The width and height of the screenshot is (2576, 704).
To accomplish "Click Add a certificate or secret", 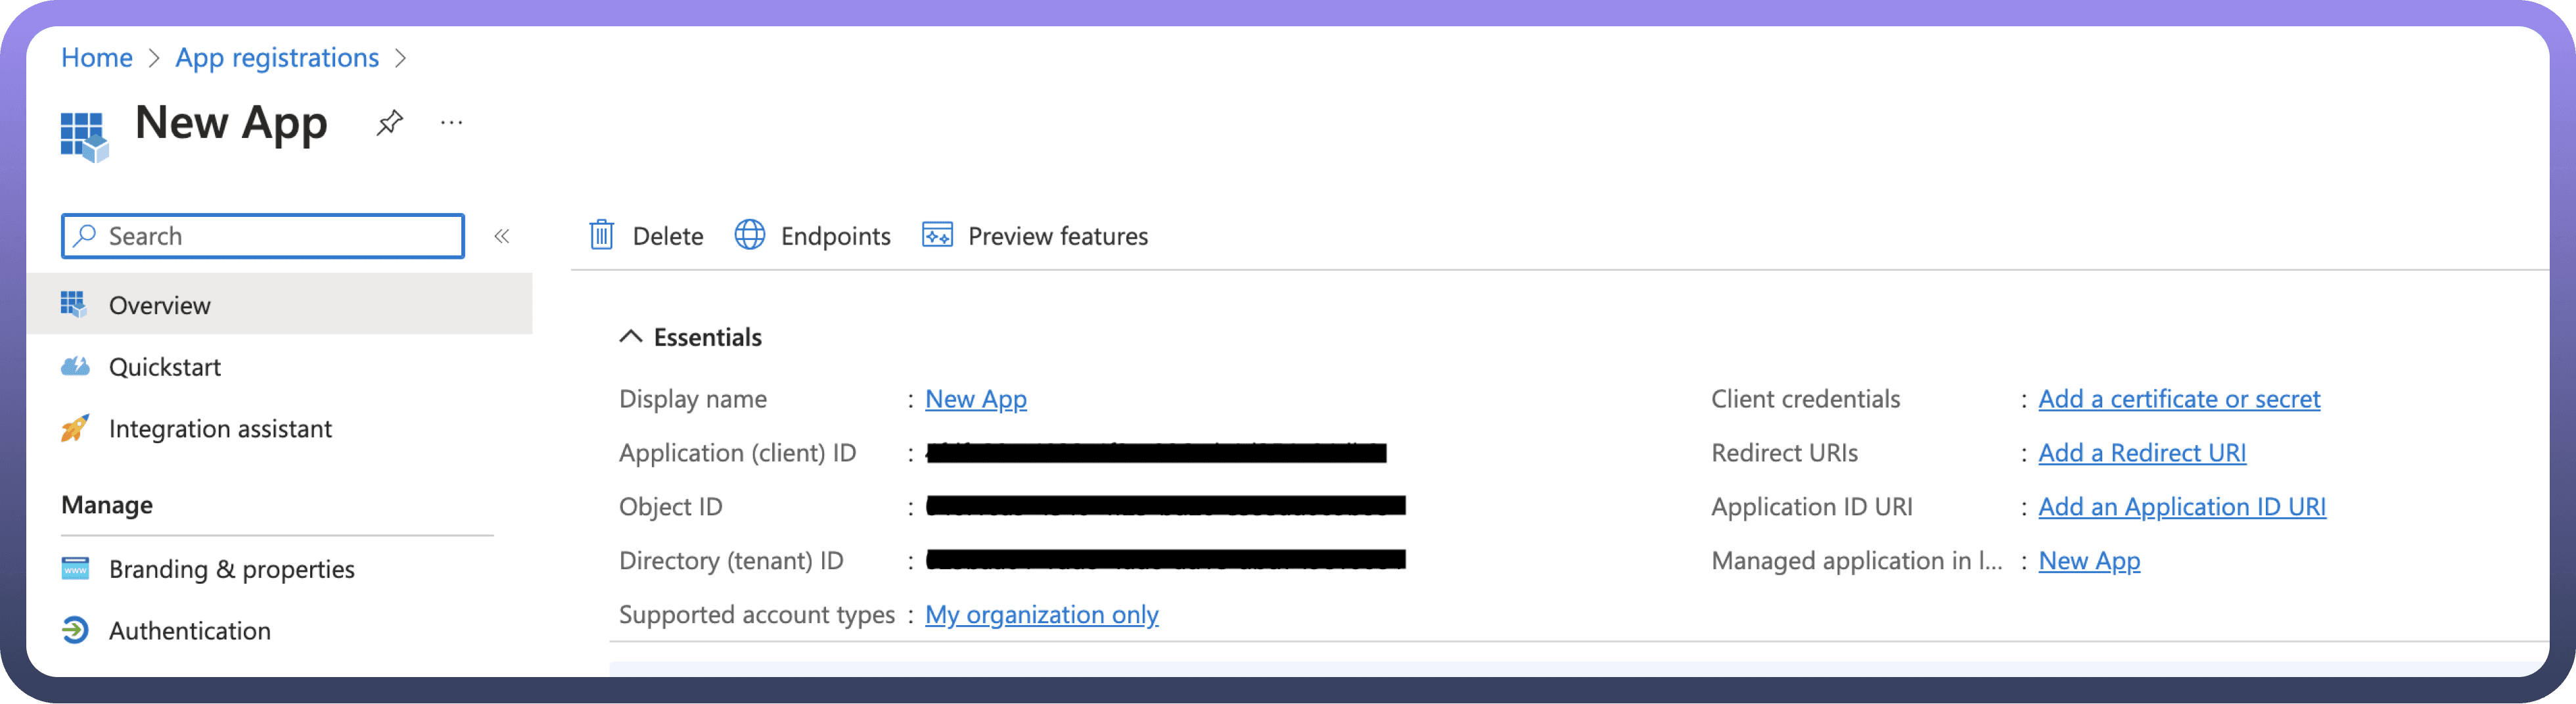I will tap(2178, 399).
